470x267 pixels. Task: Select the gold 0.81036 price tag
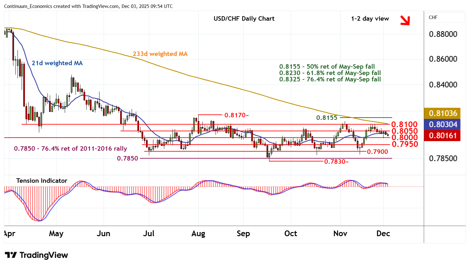click(x=443, y=113)
